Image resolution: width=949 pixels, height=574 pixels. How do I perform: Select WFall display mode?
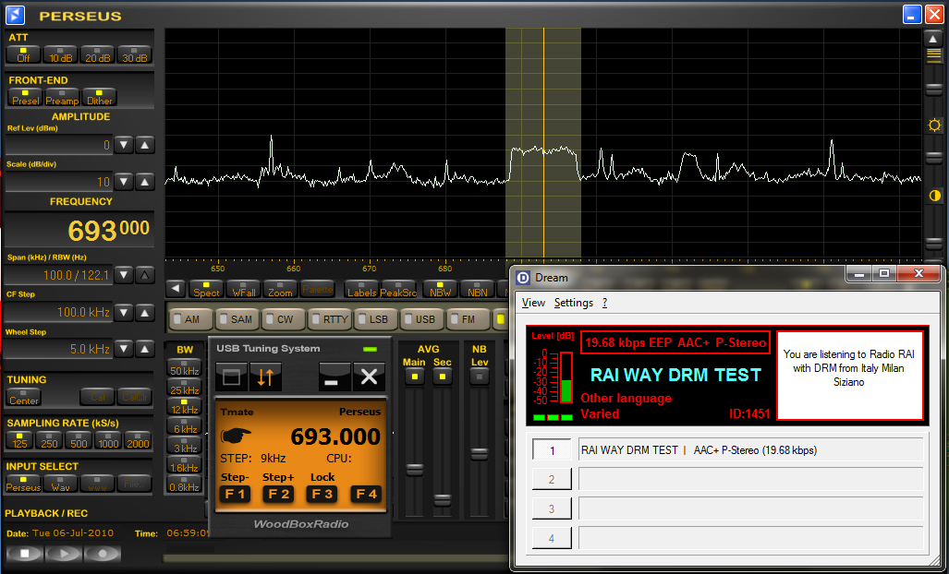point(244,289)
